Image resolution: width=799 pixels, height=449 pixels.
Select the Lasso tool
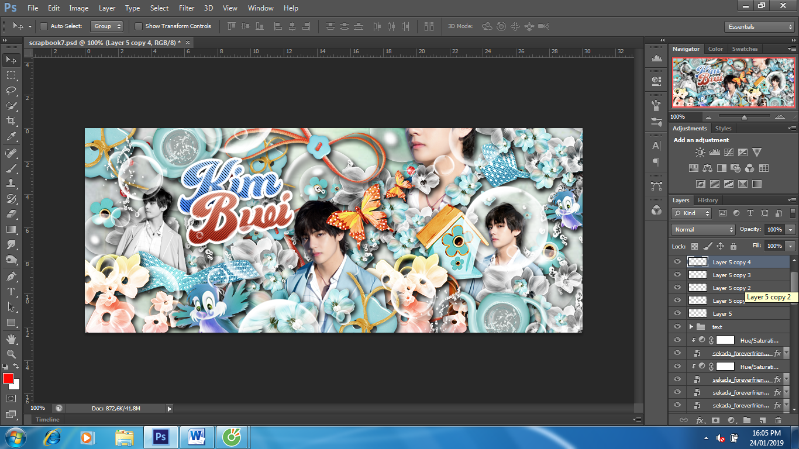tap(11, 91)
